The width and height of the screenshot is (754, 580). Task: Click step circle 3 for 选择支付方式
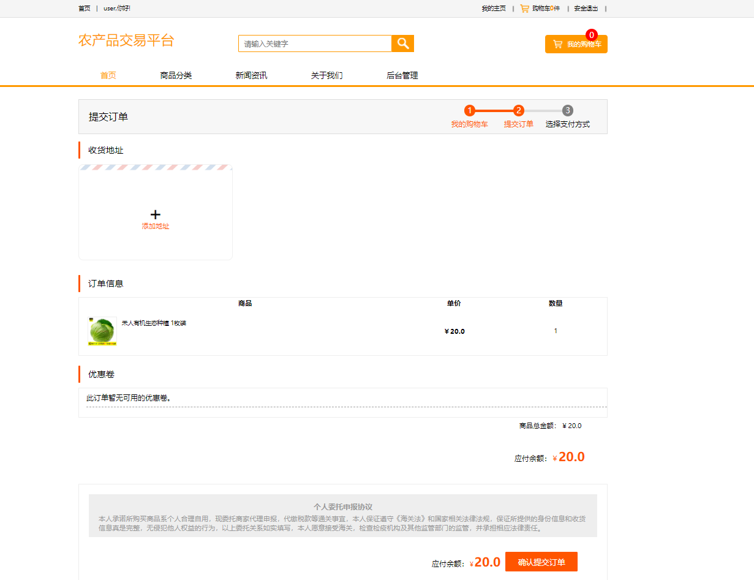pyautogui.click(x=567, y=111)
